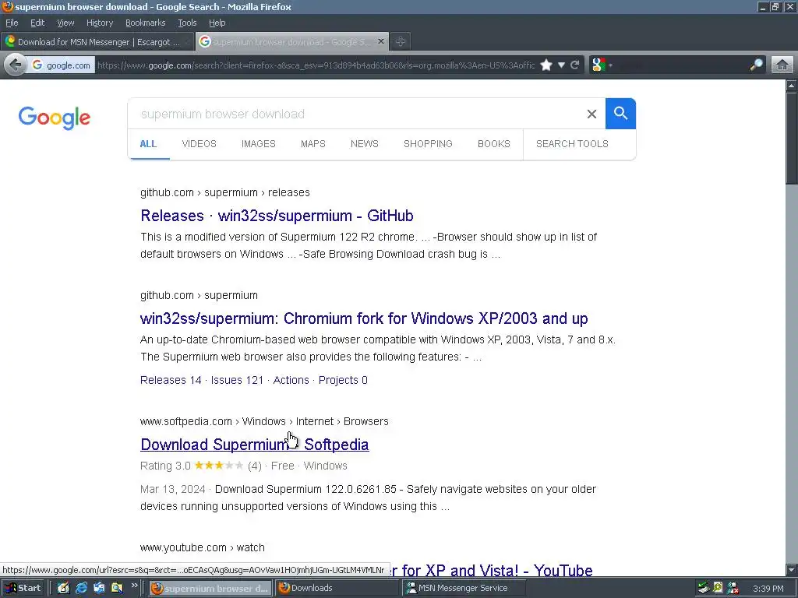Click 'github.com › supermium › releases' breadcrumb
The image size is (798, 598).
coord(225,193)
